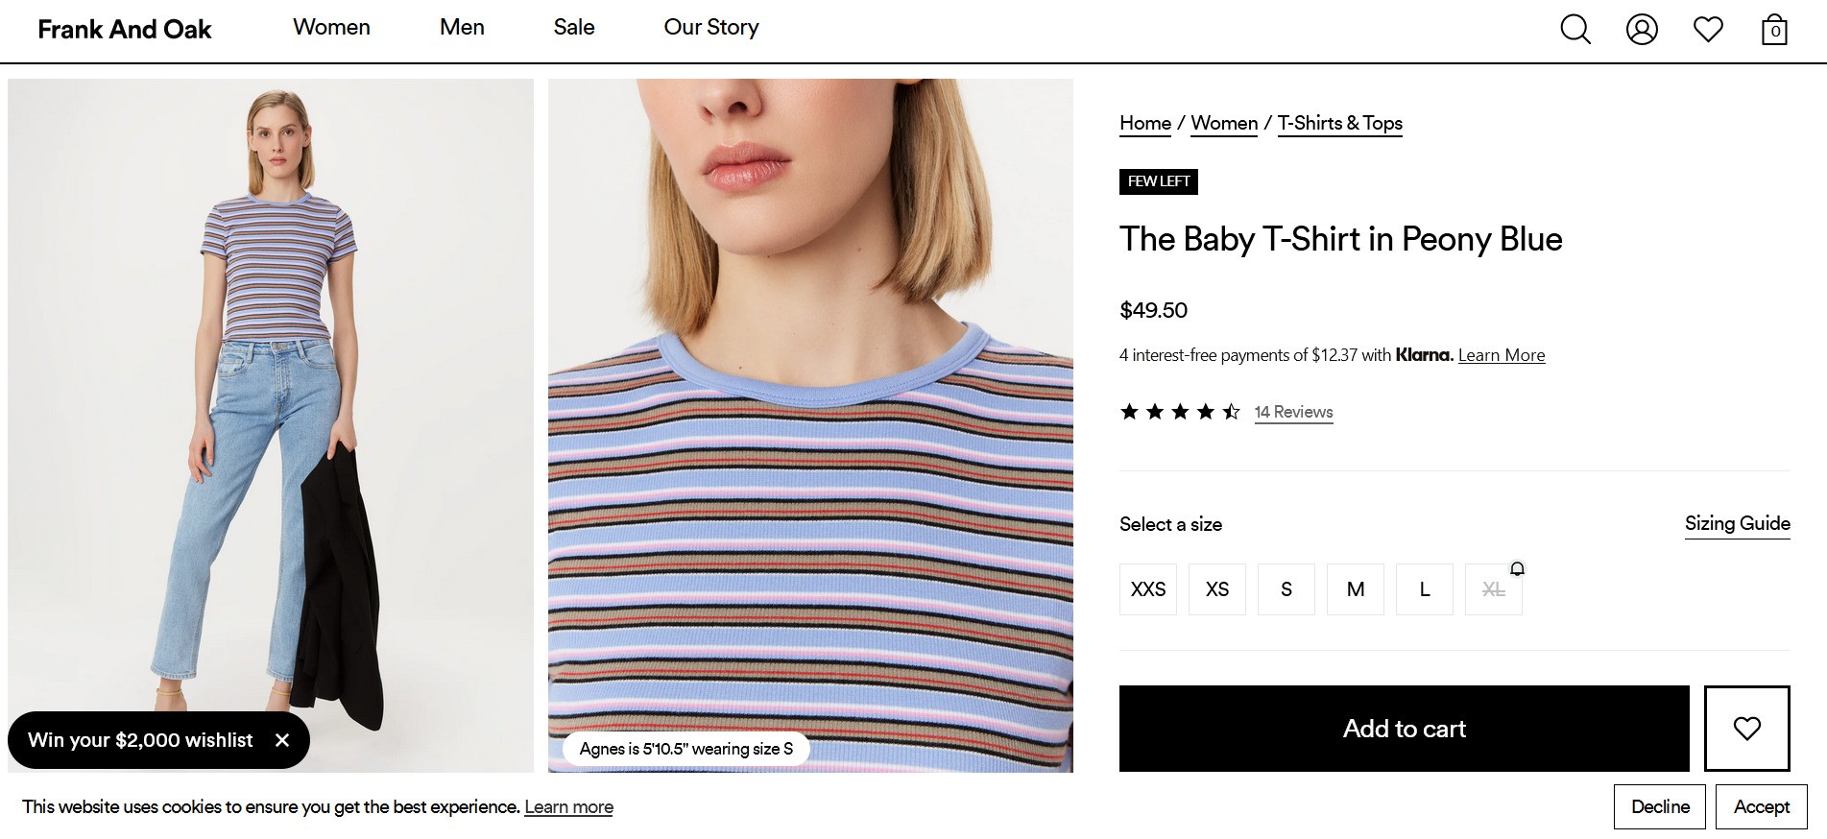Open the account profile icon
This screenshot has height=839, width=1827.
tap(1642, 29)
